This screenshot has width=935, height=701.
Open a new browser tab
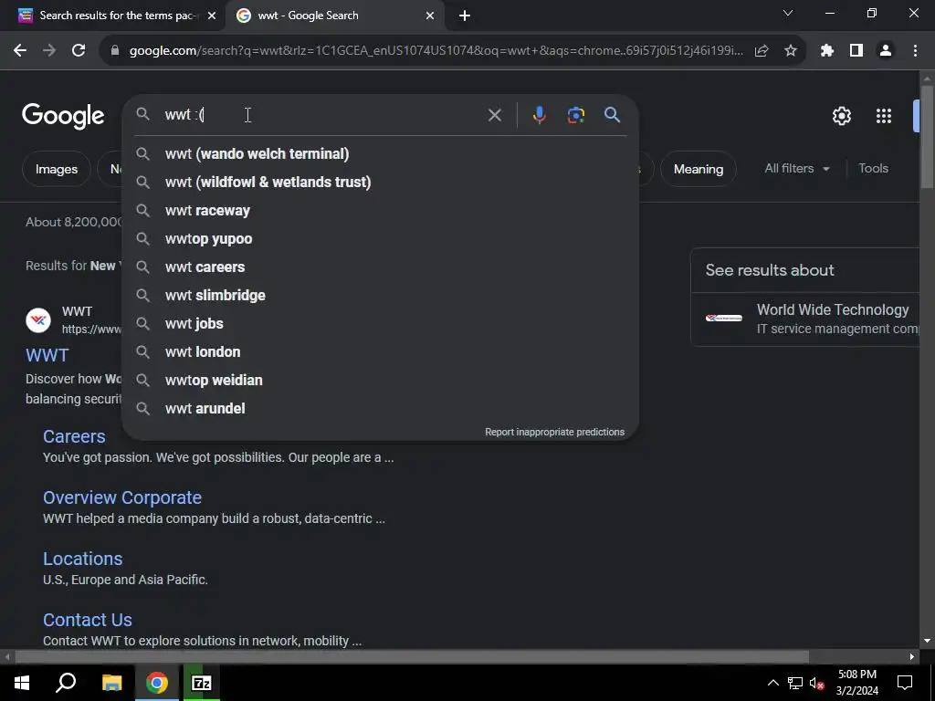click(465, 16)
